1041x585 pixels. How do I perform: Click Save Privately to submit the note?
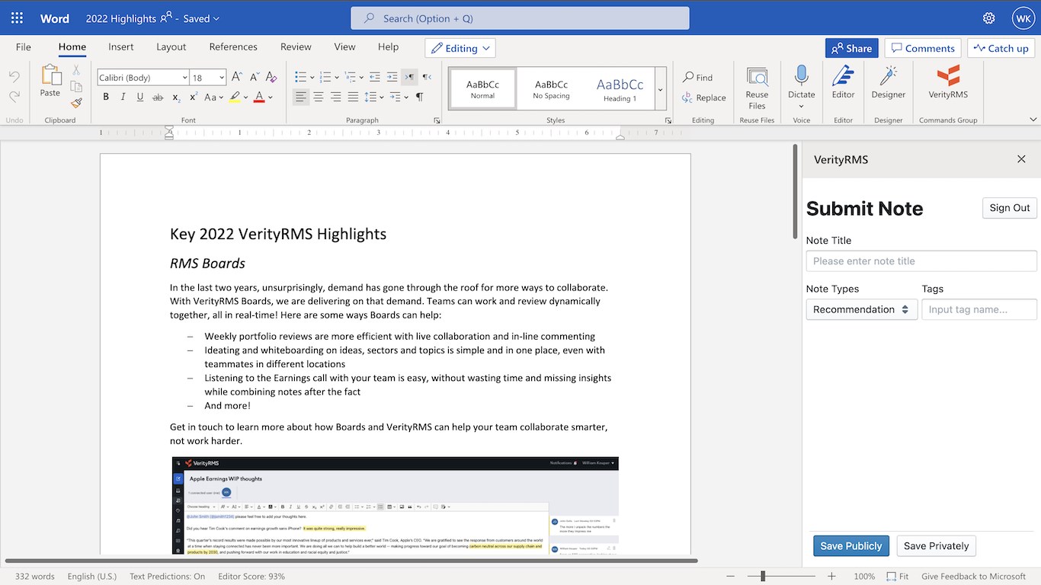(x=936, y=545)
